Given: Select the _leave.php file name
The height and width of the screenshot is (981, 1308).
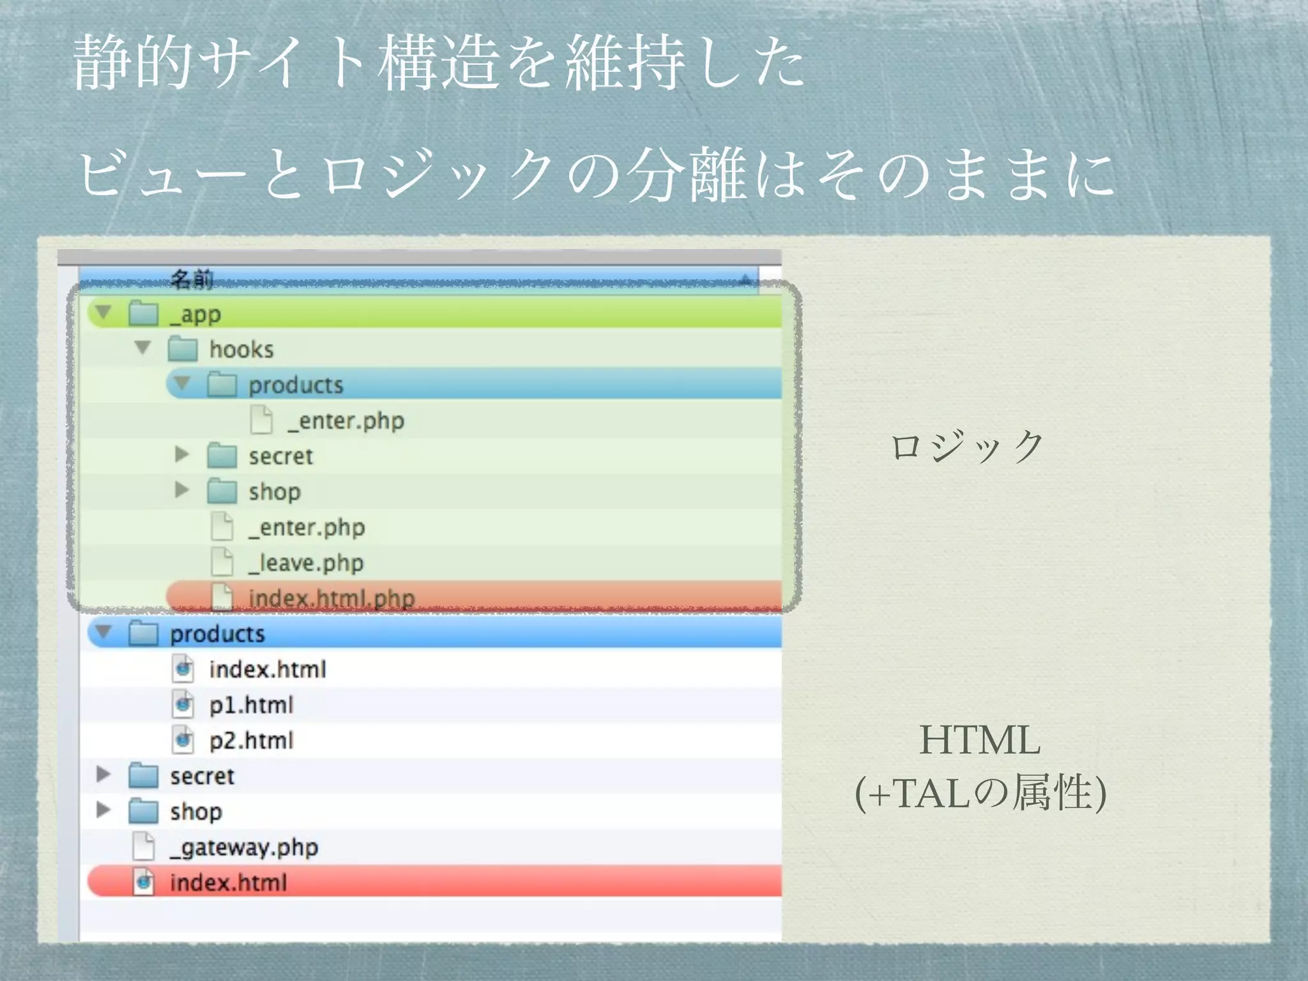Looking at the screenshot, I should click(306, 563).
